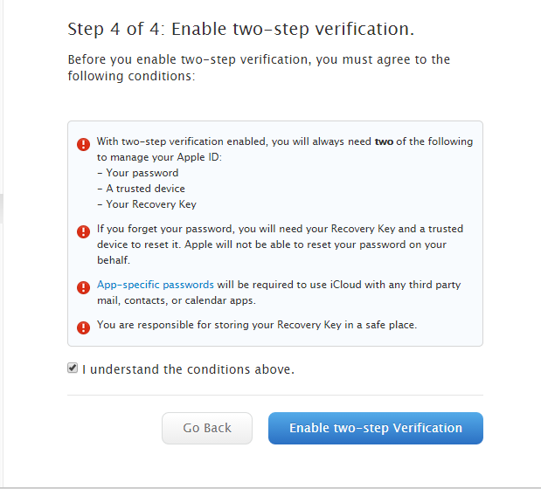Click warning icon beside two-step verification condition

point(83,144)
